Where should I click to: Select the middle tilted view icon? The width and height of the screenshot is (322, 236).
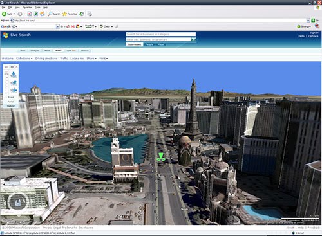coord(14,83)
